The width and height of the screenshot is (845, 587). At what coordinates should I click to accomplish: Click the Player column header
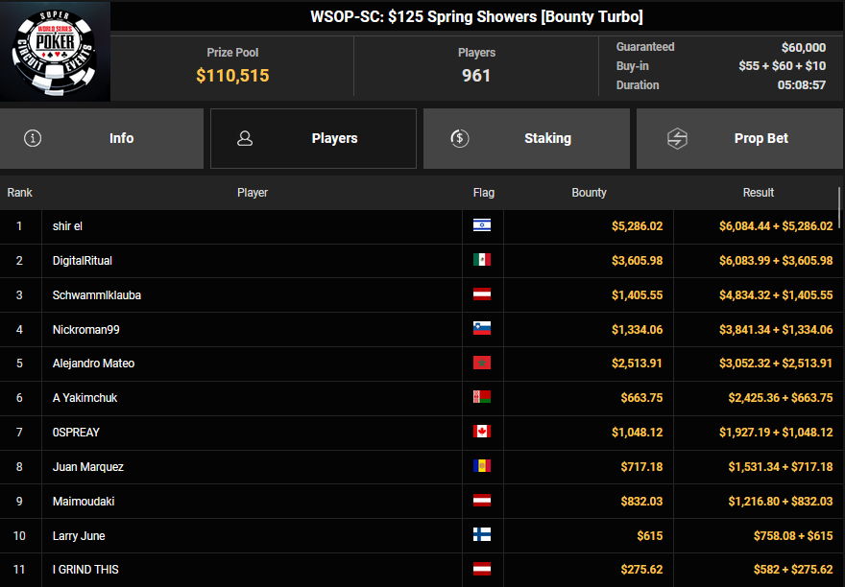(252, 193)
